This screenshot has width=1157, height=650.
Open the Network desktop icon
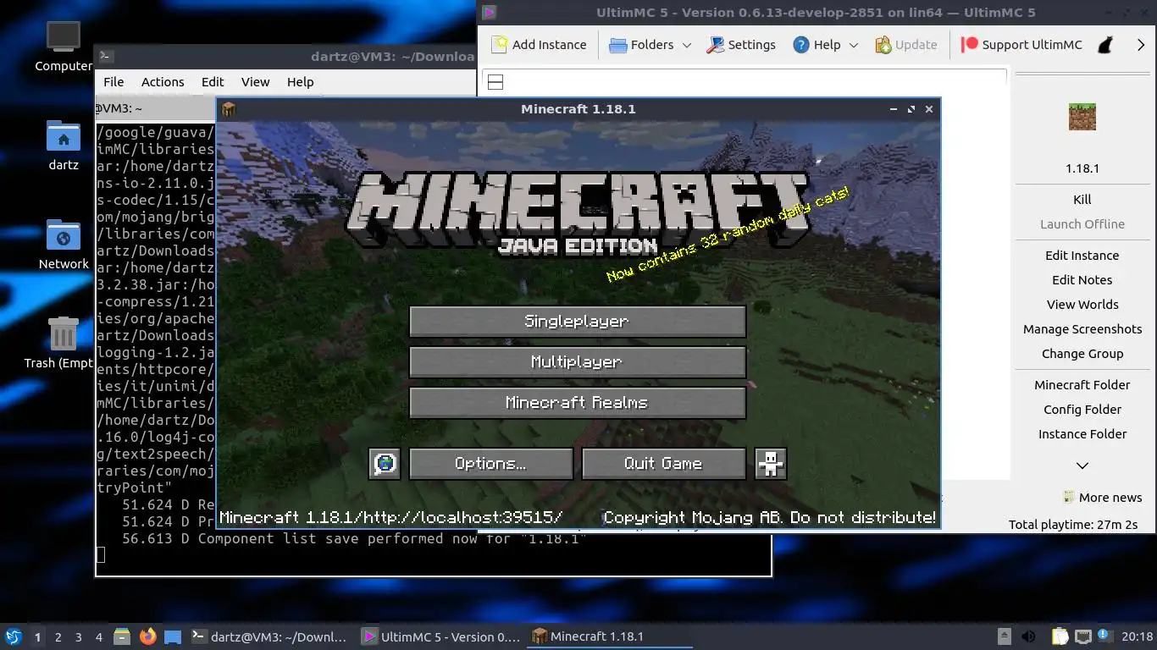click(x=64, y=245)
